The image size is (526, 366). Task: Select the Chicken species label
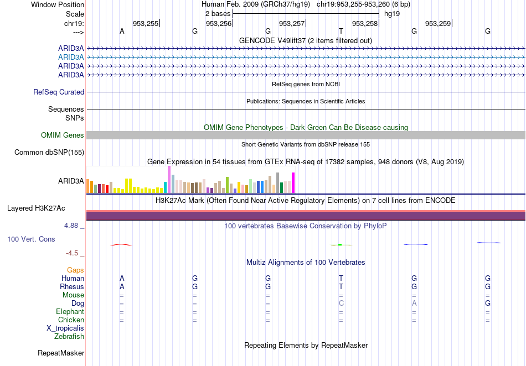pos(71,320)
